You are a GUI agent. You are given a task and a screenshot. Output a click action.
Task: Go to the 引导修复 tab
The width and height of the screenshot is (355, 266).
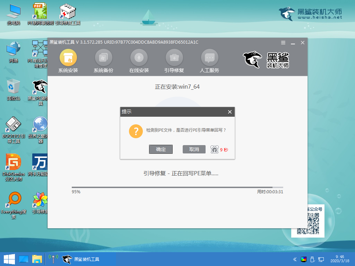point(174,61)
